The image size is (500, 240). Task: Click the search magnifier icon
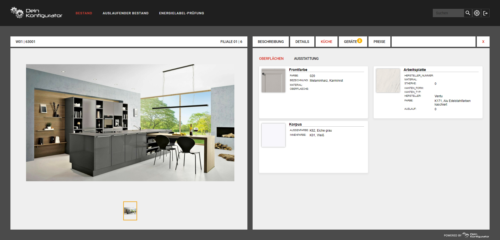tap(468, 13)
